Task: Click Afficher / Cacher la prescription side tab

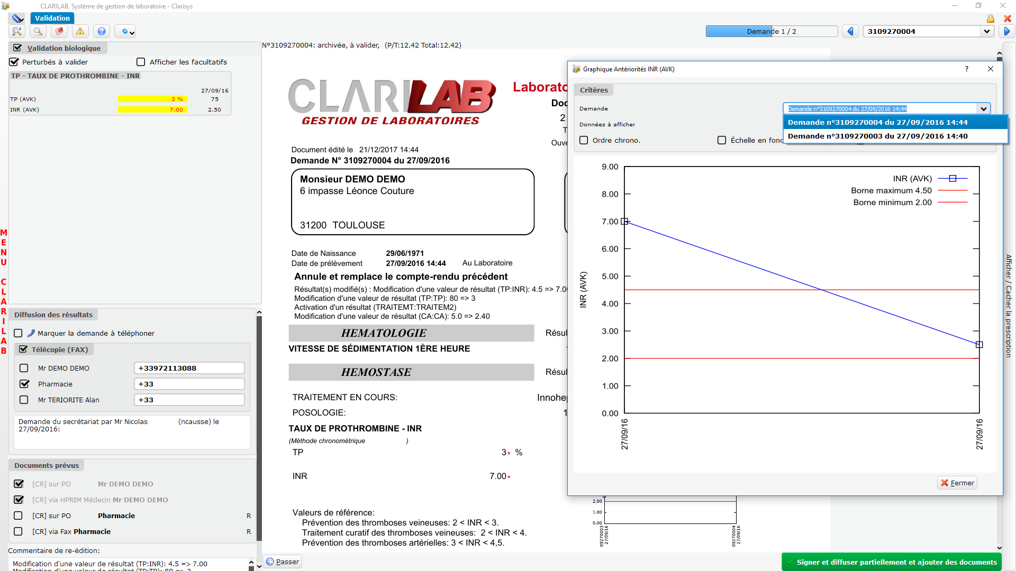Action: tap(1009, 306)
